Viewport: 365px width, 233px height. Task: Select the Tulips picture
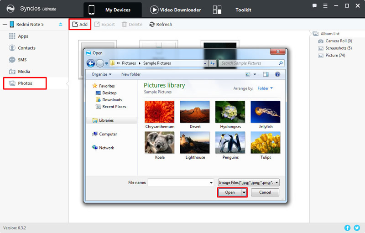(x=266, y=145)
